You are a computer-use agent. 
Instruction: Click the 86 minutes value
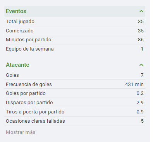[141, 40]
